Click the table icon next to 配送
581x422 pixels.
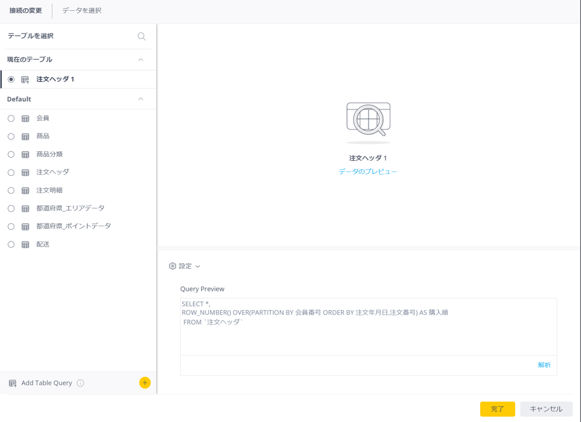(x=25, y=244)
